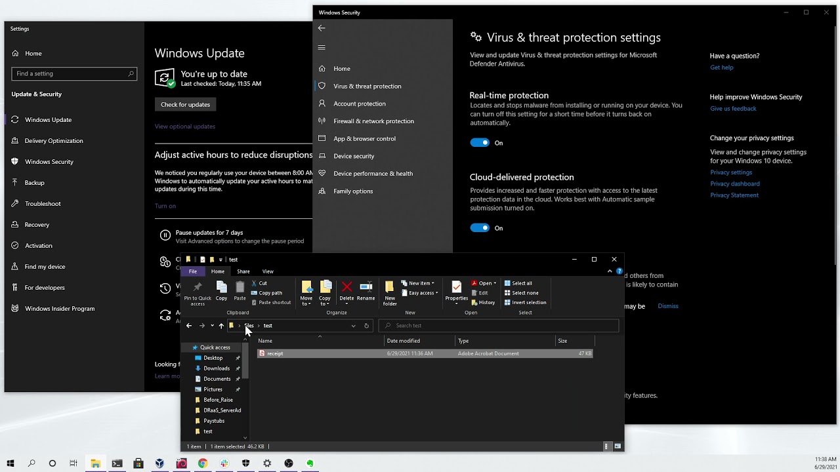Open the Windows Start menu
Screen dimensions: 840x472
pyautogui.click(x=10, y=463)
